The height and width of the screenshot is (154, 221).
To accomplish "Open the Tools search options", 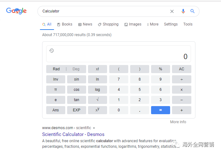I will 188,24.
